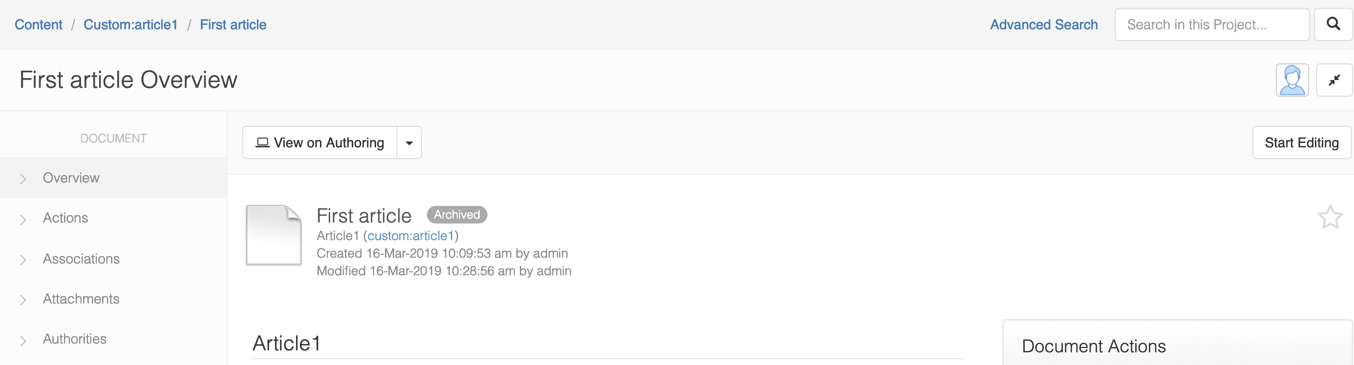Focus the Search in this Project field
The height and width of the screenshot is (365, 1354).
[x=1211, y=25]
